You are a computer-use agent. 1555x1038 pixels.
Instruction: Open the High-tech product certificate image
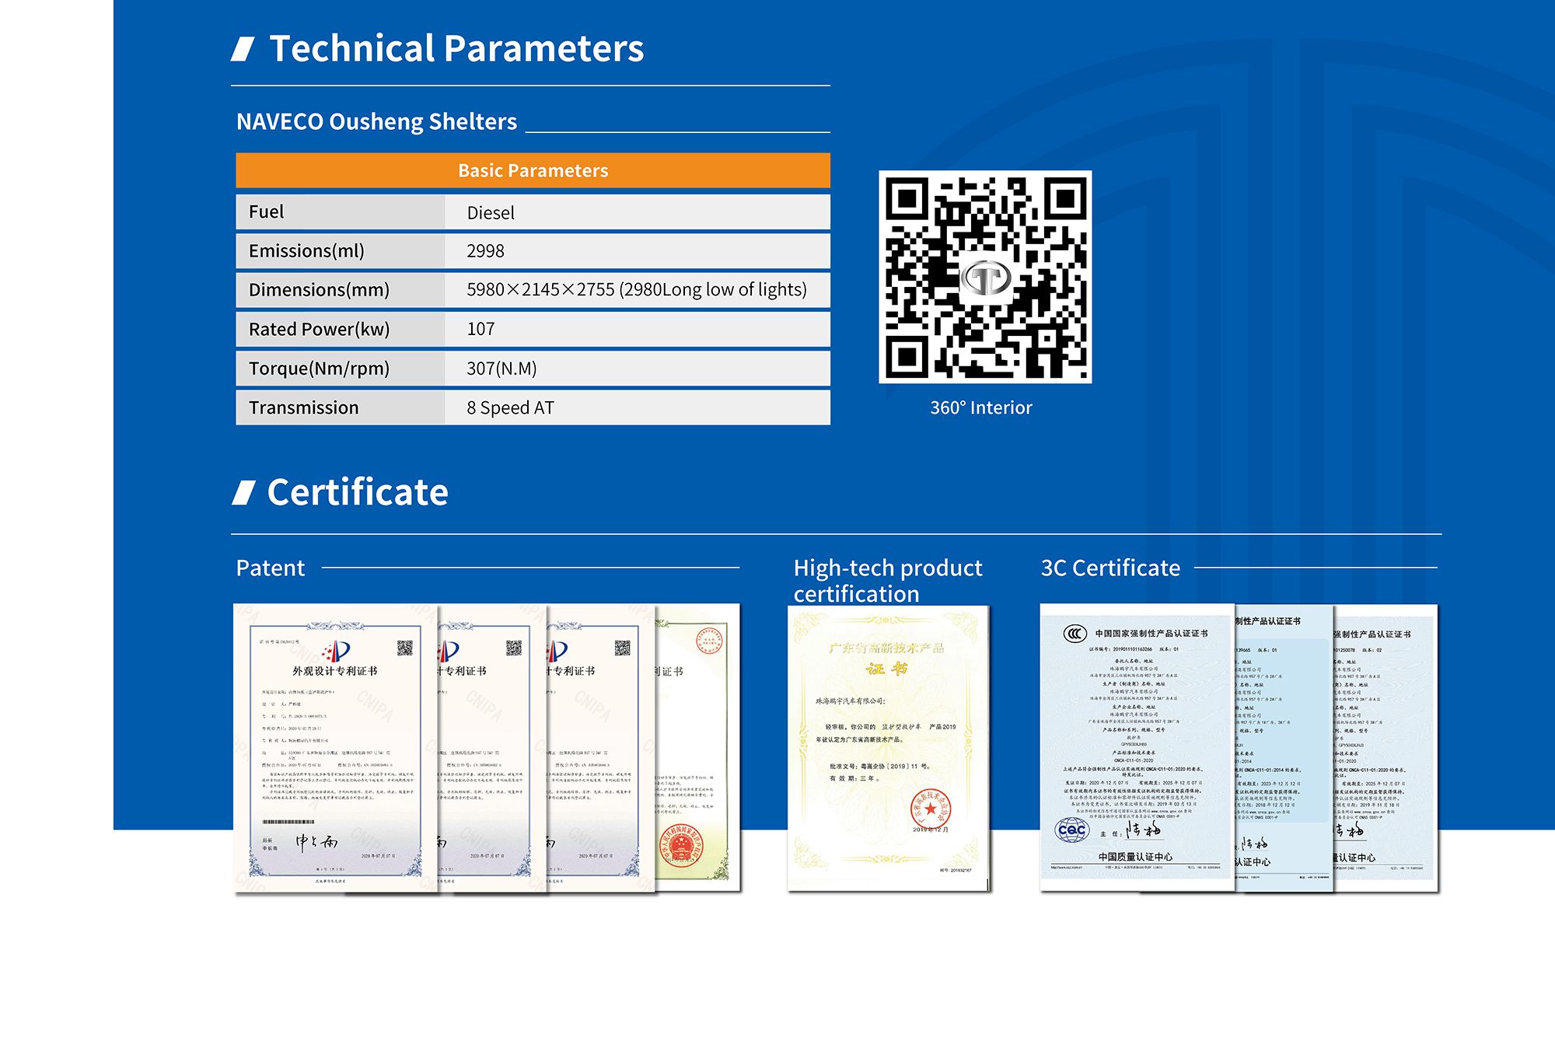pos(888,748)
